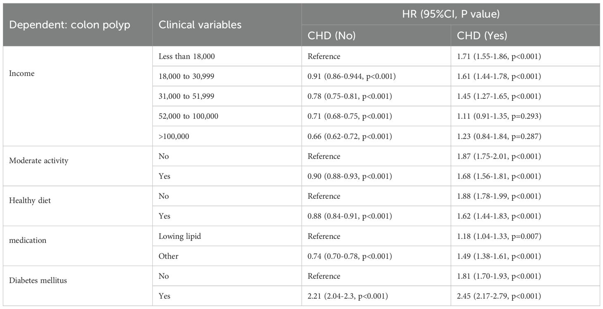Viewport: 603px width, 309px height.
Task: Select the 'medication' row label
Action: (x=27, y=240)
